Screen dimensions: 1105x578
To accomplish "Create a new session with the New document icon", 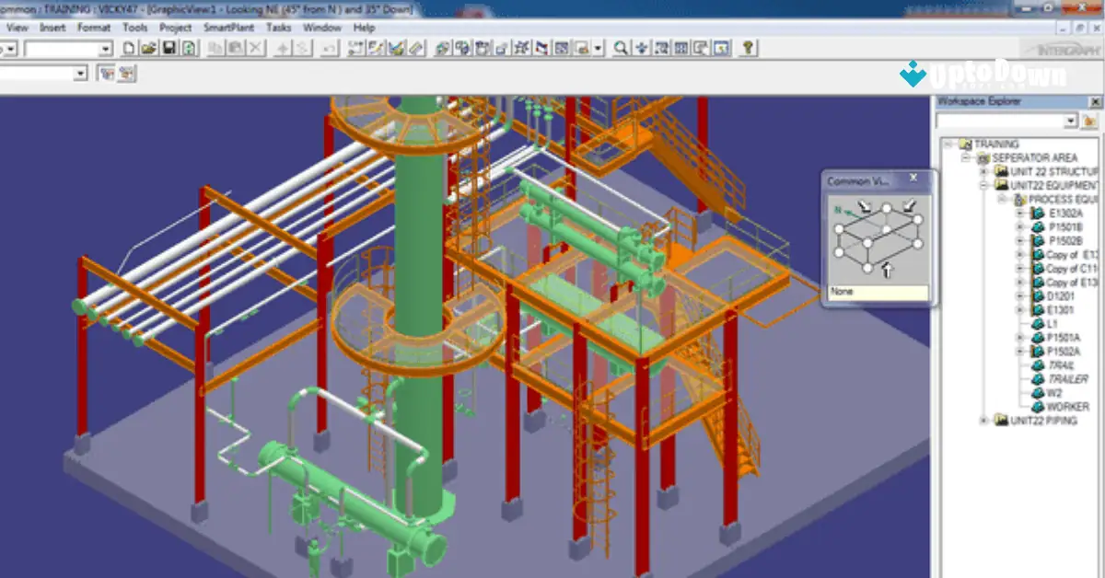I will [129, 46].
